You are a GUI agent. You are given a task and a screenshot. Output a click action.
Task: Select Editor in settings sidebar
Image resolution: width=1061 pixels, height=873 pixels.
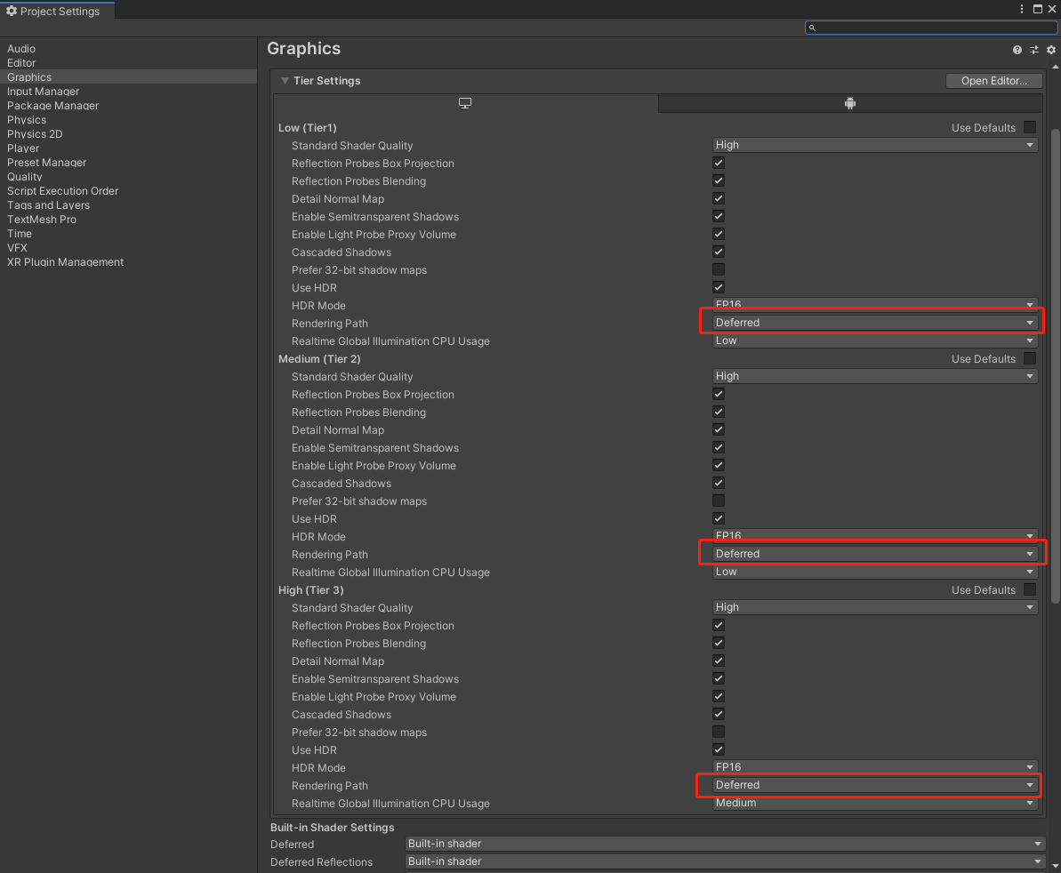click(21, 63)
